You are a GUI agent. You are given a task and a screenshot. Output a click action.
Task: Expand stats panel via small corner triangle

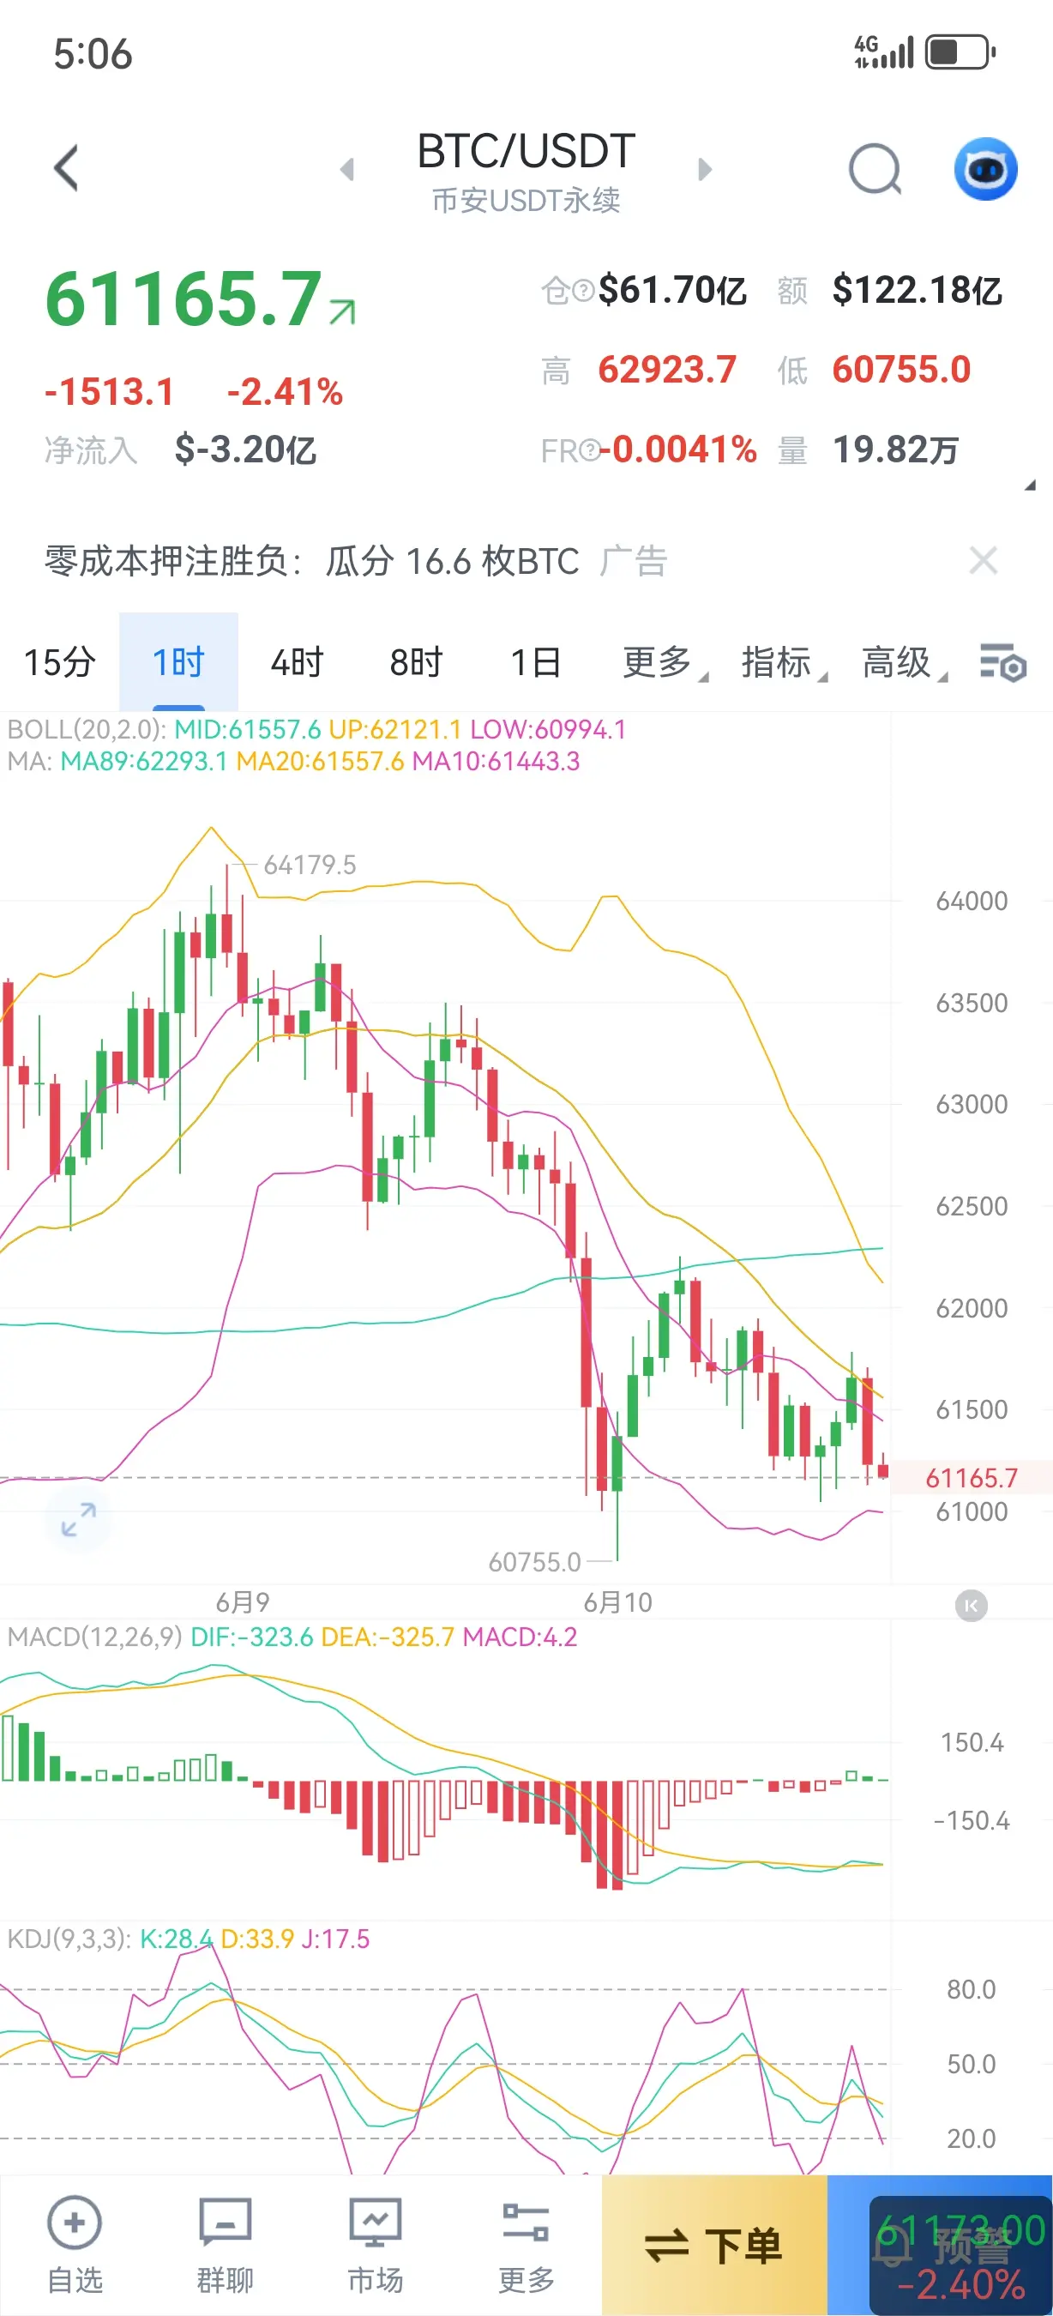click(x=1030, y=486)
